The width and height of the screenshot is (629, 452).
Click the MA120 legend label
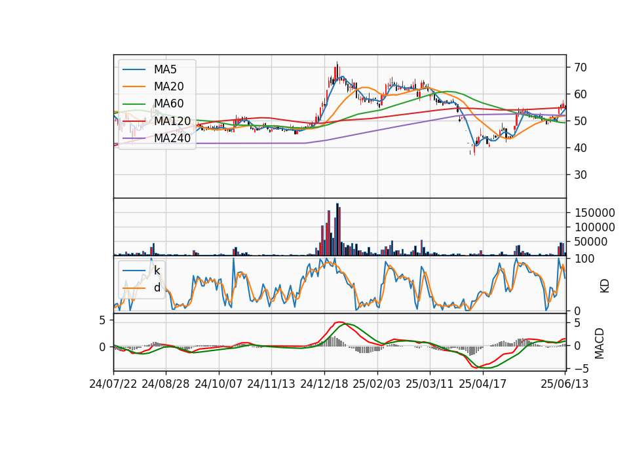[x=172, y=121]
